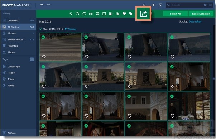The width and height of the screenshot is (216, 139).
Task: Open the Archive at sidebar bottom
Action: [18, 133]
